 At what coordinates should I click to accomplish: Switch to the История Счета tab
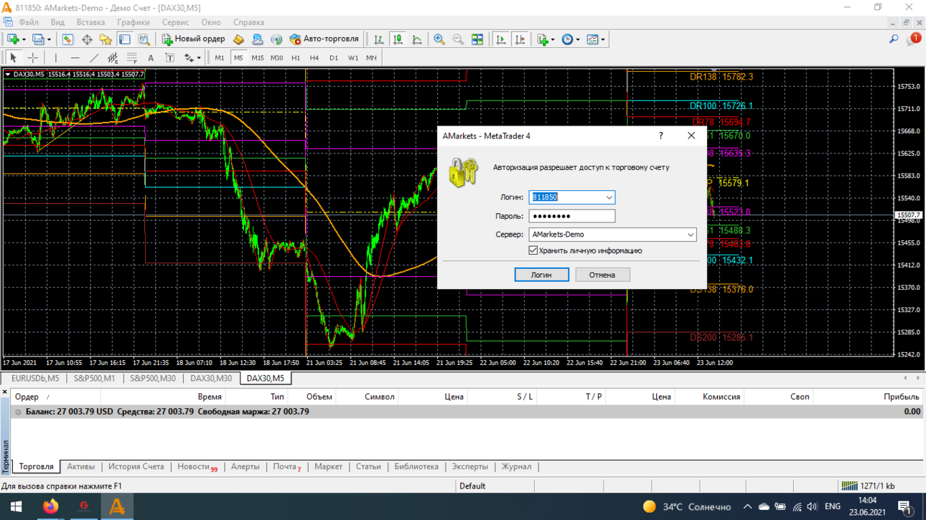(136, 467)
